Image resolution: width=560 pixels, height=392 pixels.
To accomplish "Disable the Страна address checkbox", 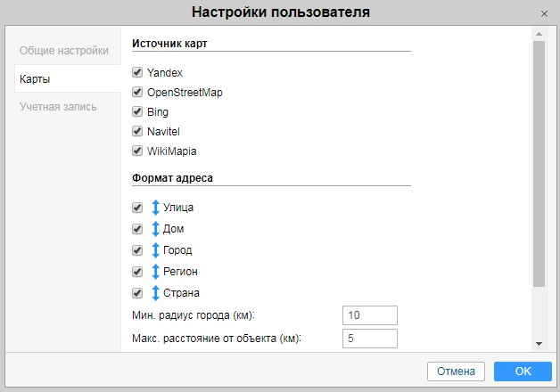I will pyautogui.click(x=137, y=293).
